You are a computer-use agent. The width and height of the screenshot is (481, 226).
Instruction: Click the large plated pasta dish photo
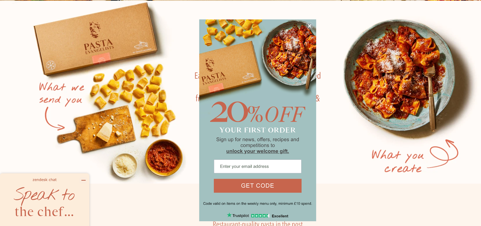coord(400,76)
